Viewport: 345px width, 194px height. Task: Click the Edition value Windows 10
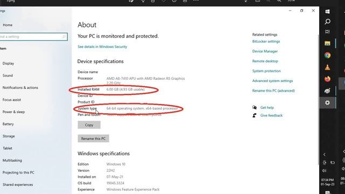pos(116,164)
